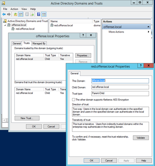Click the Trust type input field
Image resolution: width=155 pixels, height=166 pixels.
120,93
